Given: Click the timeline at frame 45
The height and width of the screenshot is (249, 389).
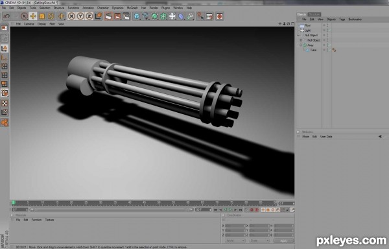Looking at the screenshot, I should pyautogui.click(x=144, y=203).
